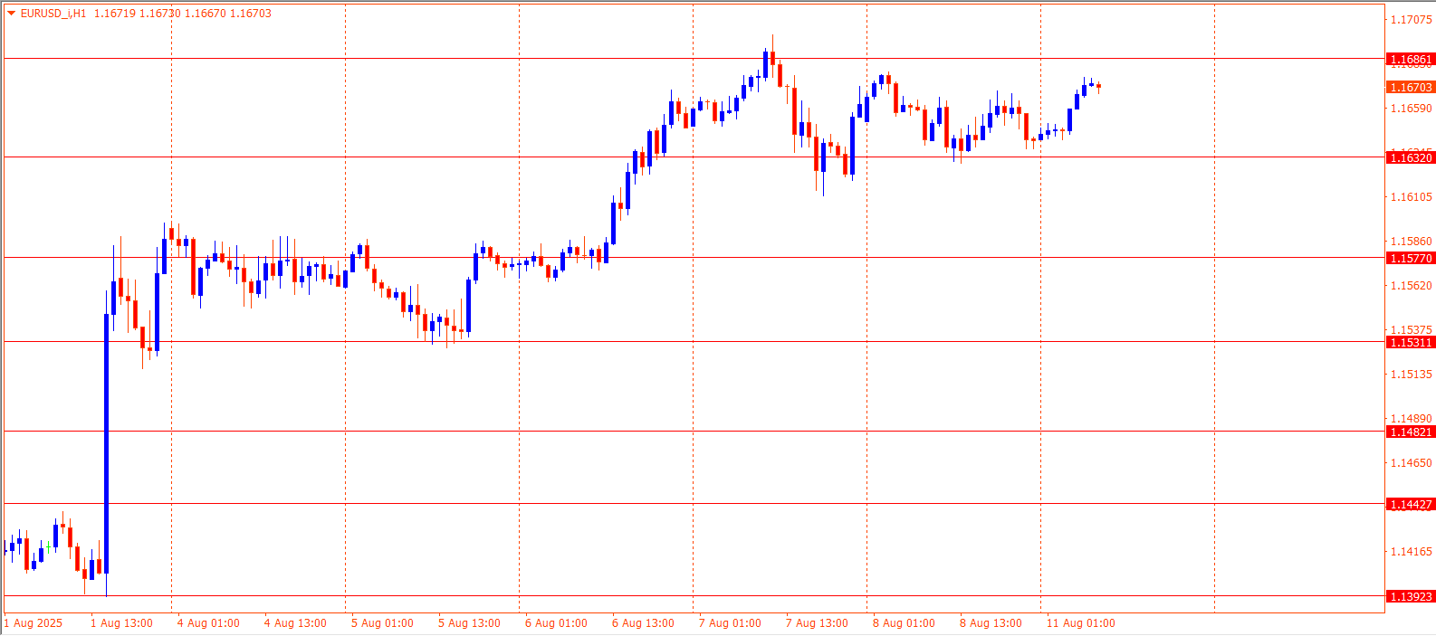The height and width of the screenshot is (636, 1436).
Task: Click the 1.16590 price scale value
Action: coord(1412,108)
